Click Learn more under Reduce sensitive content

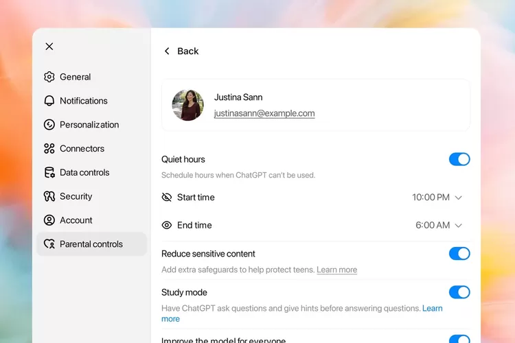[336, 270]
